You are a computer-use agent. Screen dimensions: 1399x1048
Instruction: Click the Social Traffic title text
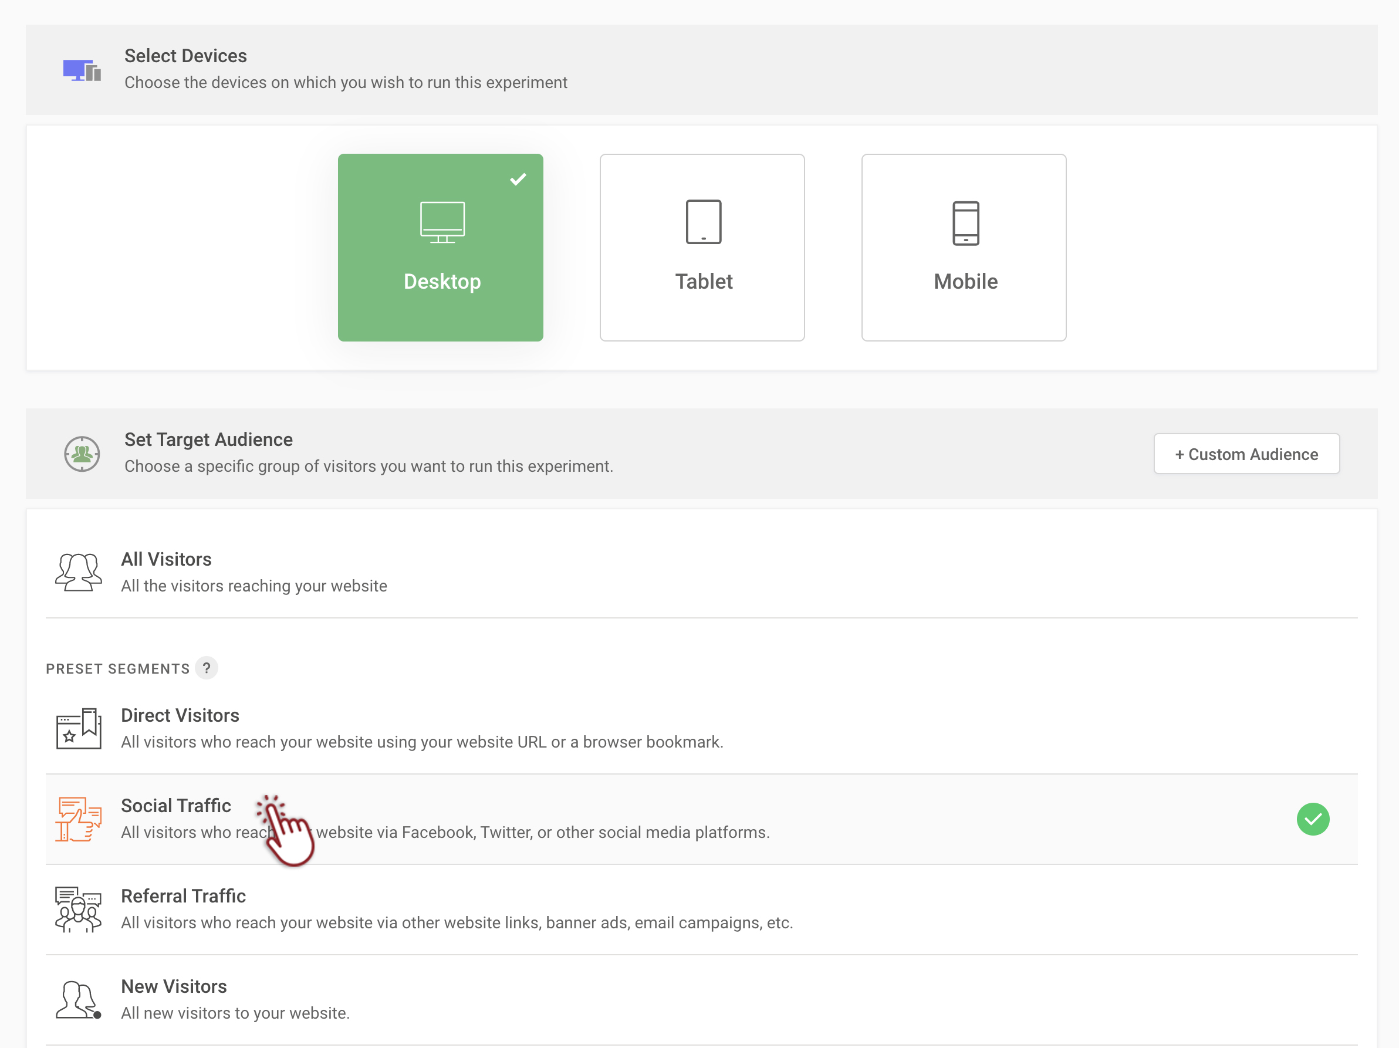click(x=176, y=805)
